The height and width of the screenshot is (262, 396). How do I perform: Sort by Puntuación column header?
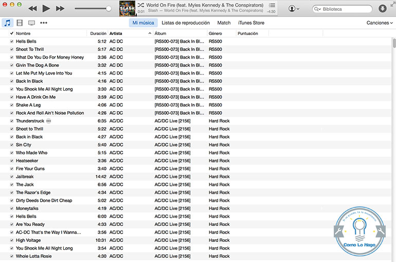tap(248, 33)
